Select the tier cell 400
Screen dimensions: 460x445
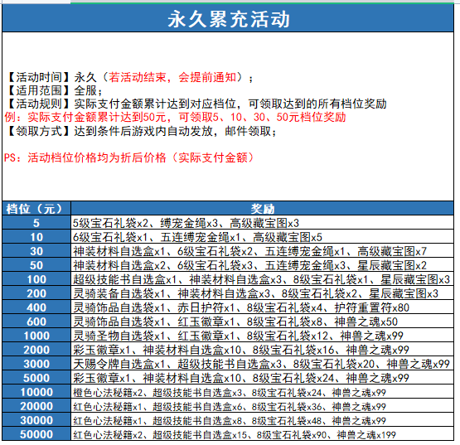pyautogui.click(x=36, y=307)
